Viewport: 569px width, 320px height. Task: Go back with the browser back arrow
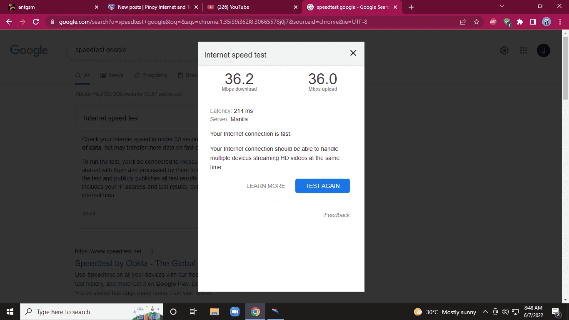[x=9, y=22]
